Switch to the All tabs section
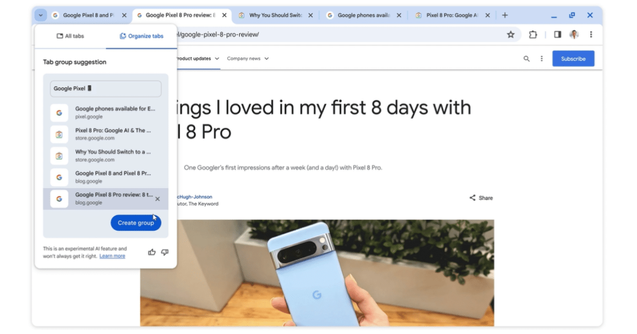The height and width of the screenshot is (334, 637). click(70, 36)
